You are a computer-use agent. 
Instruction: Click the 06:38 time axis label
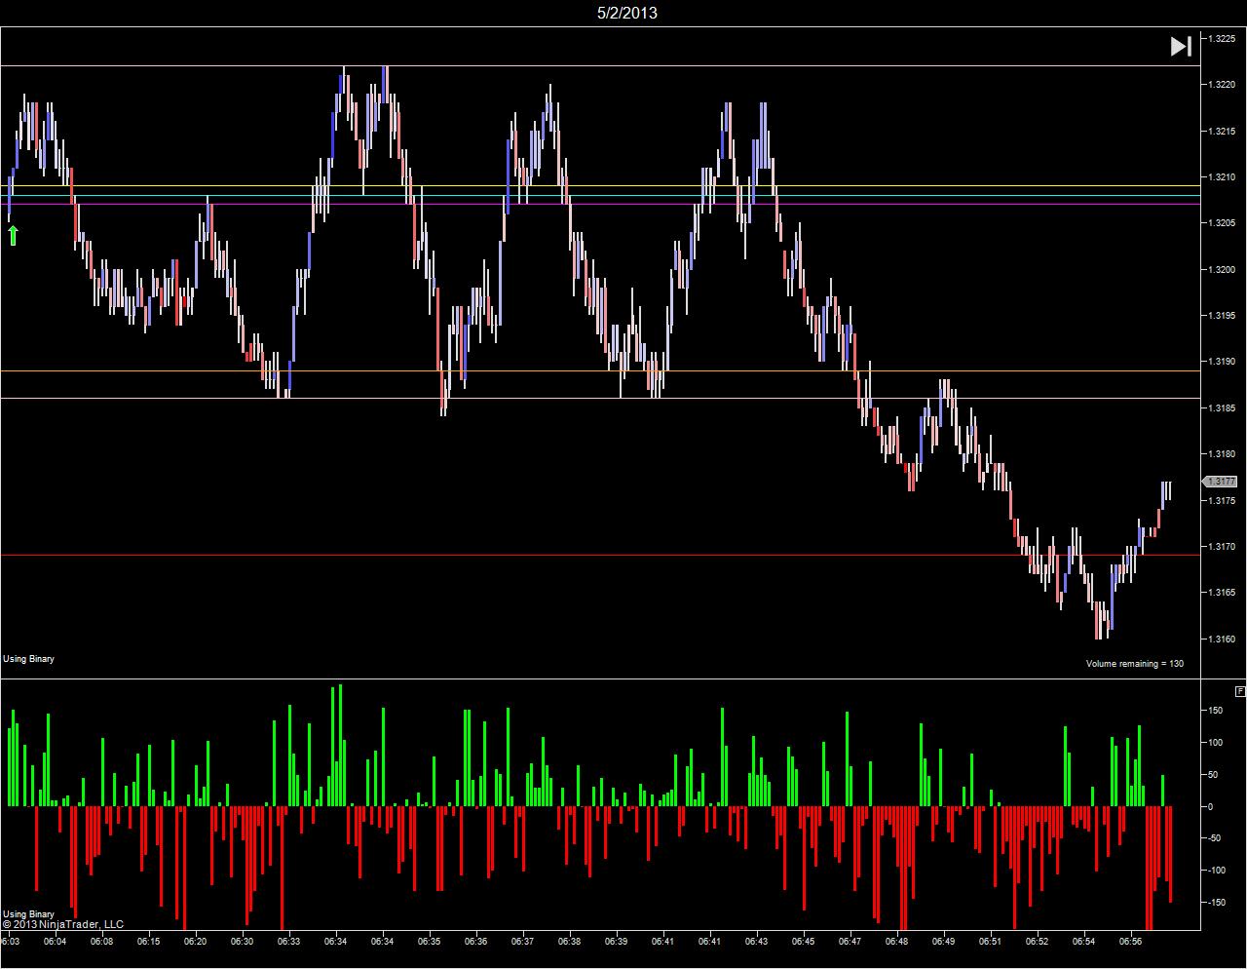tap(569, 942)
